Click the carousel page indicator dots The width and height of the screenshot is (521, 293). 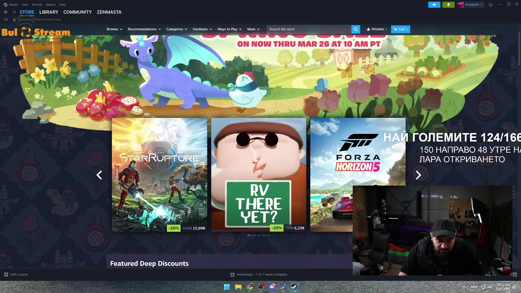(x=258, y=235)
